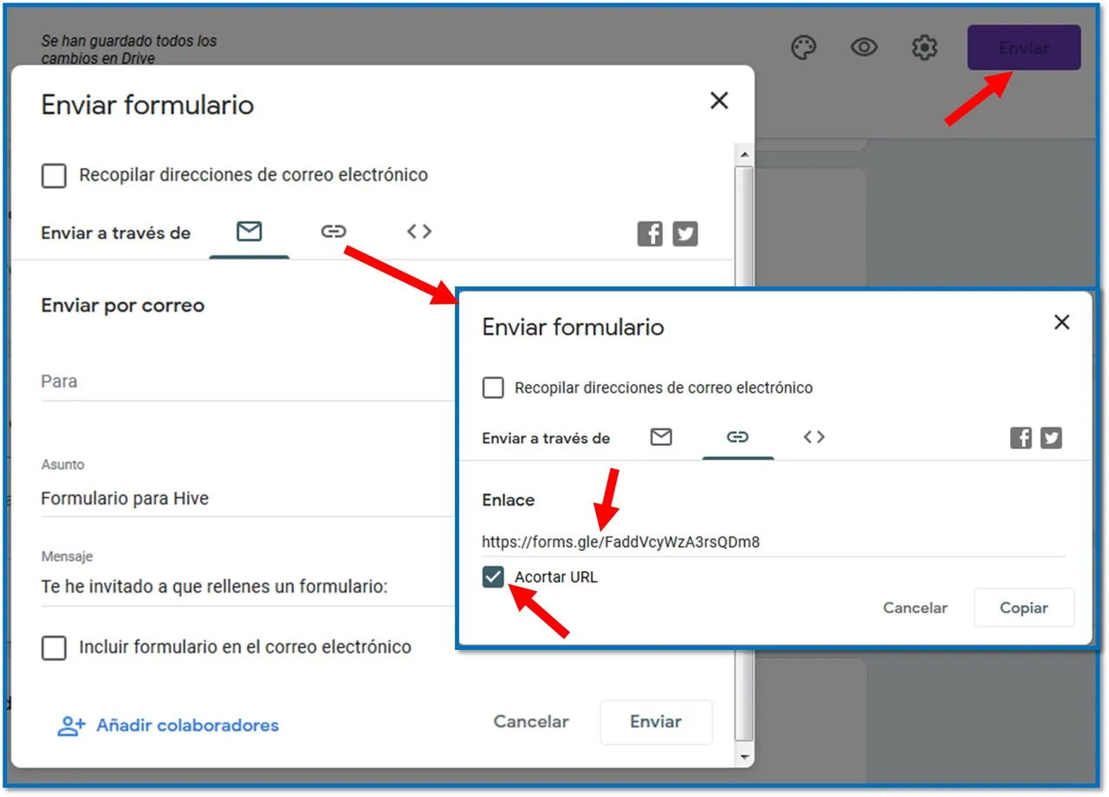This screenshot has height=797, width=1109.
Task: Select the link tab in large dialog
Action: 334,232
